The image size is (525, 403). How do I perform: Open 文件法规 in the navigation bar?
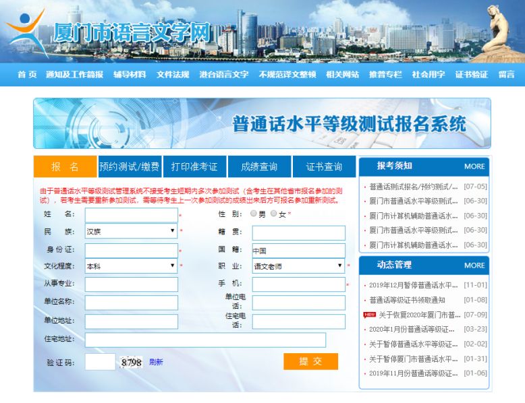point(173,74)
